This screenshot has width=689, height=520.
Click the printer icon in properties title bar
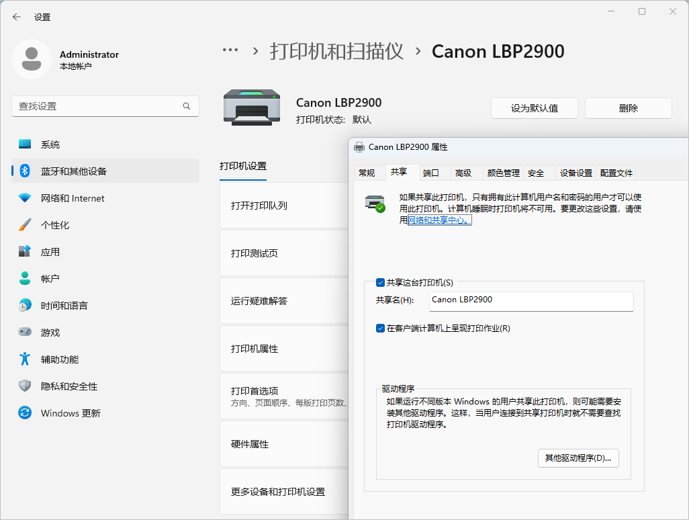pyautogui.click(x=359, y=147)
